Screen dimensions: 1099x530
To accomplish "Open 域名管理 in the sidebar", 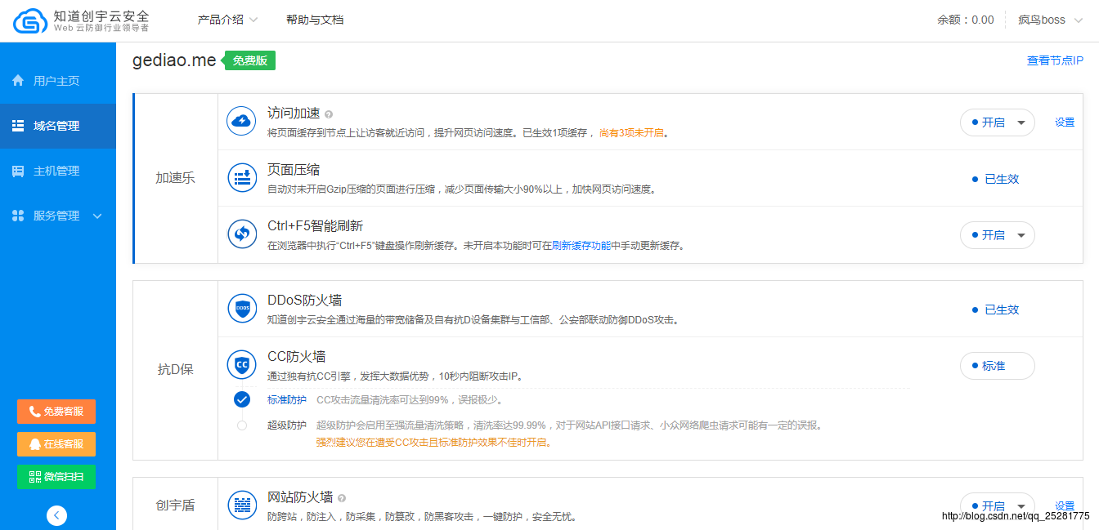I will tap(57, 126).
